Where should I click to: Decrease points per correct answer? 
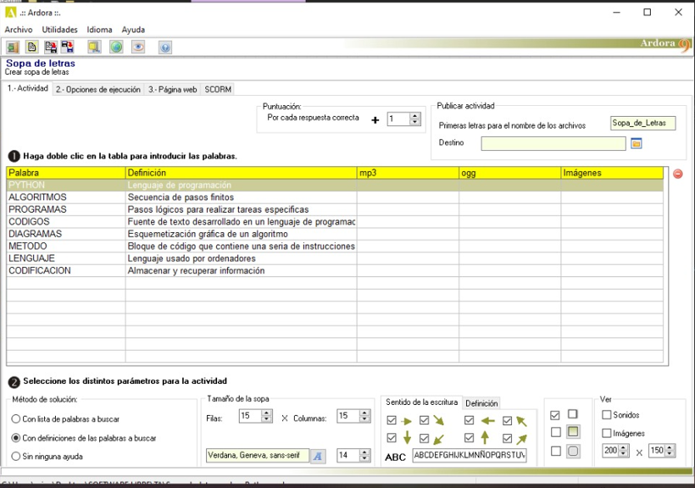point(414,122)
